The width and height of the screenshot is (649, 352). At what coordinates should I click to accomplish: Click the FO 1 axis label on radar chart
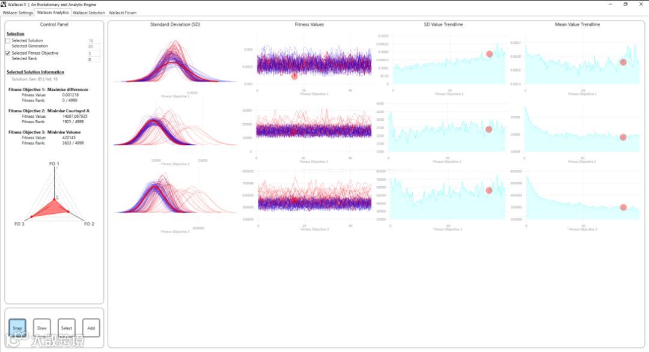click(x=54, y=164)
